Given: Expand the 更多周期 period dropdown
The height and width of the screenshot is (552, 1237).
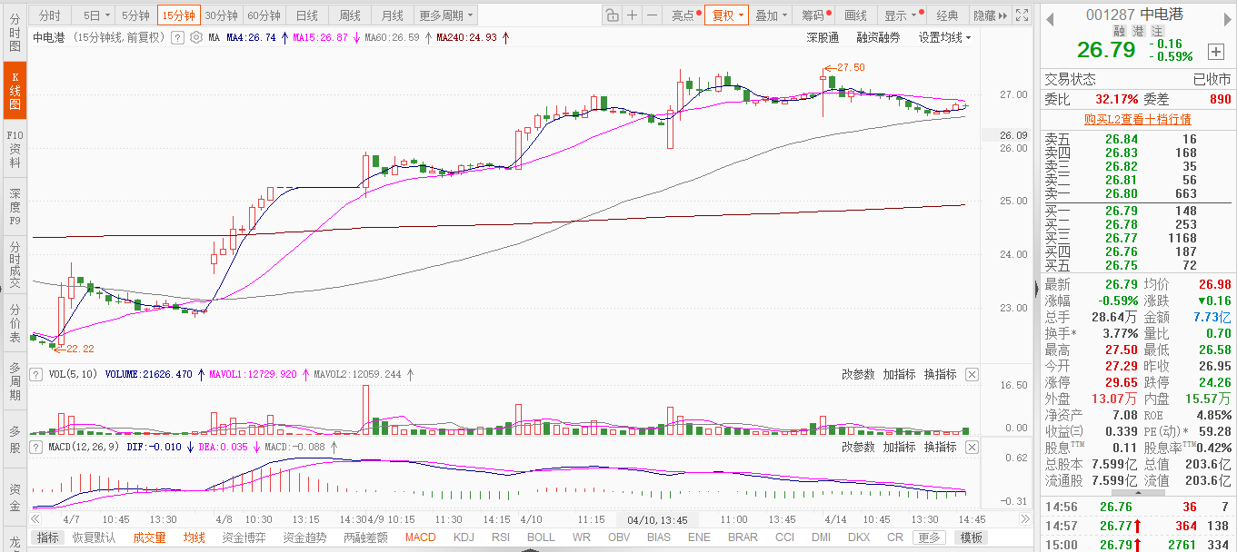Looking at the screenshot, I should tap(445, 15).
